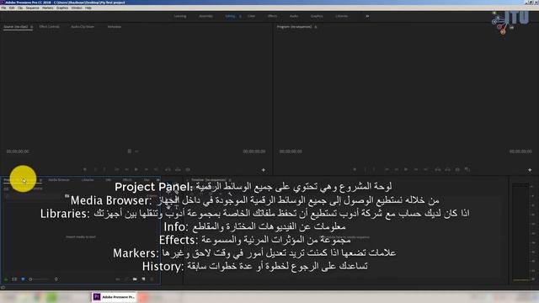The height and width of the screenshot is (303, 539).
Task: Open the Window menu
Action: click(x=77, y=8)
